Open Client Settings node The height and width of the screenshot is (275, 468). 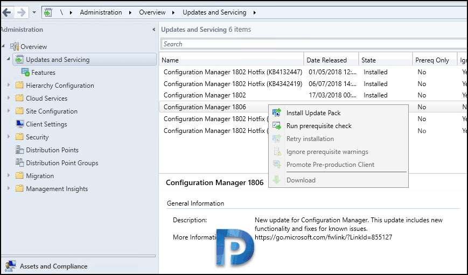tap(46, 124)
